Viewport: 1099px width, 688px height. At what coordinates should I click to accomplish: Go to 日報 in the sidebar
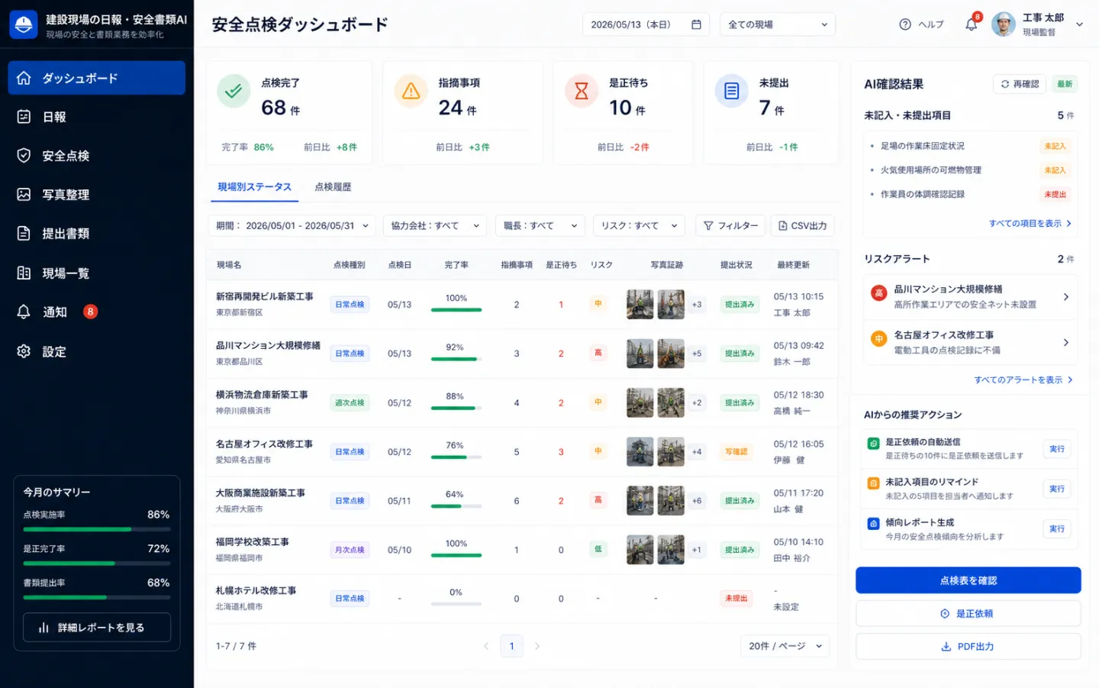coord(96,117)
